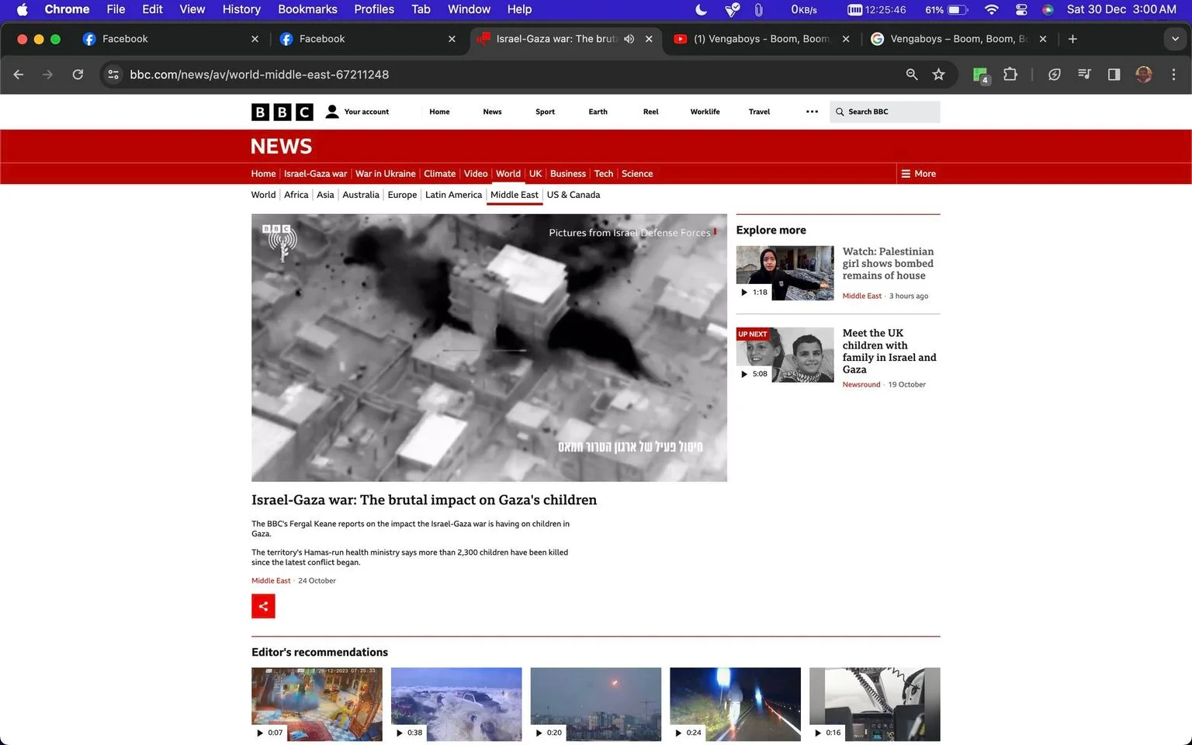
Task: Expand the More menu in BBC News bar
Action: (918, 174)
